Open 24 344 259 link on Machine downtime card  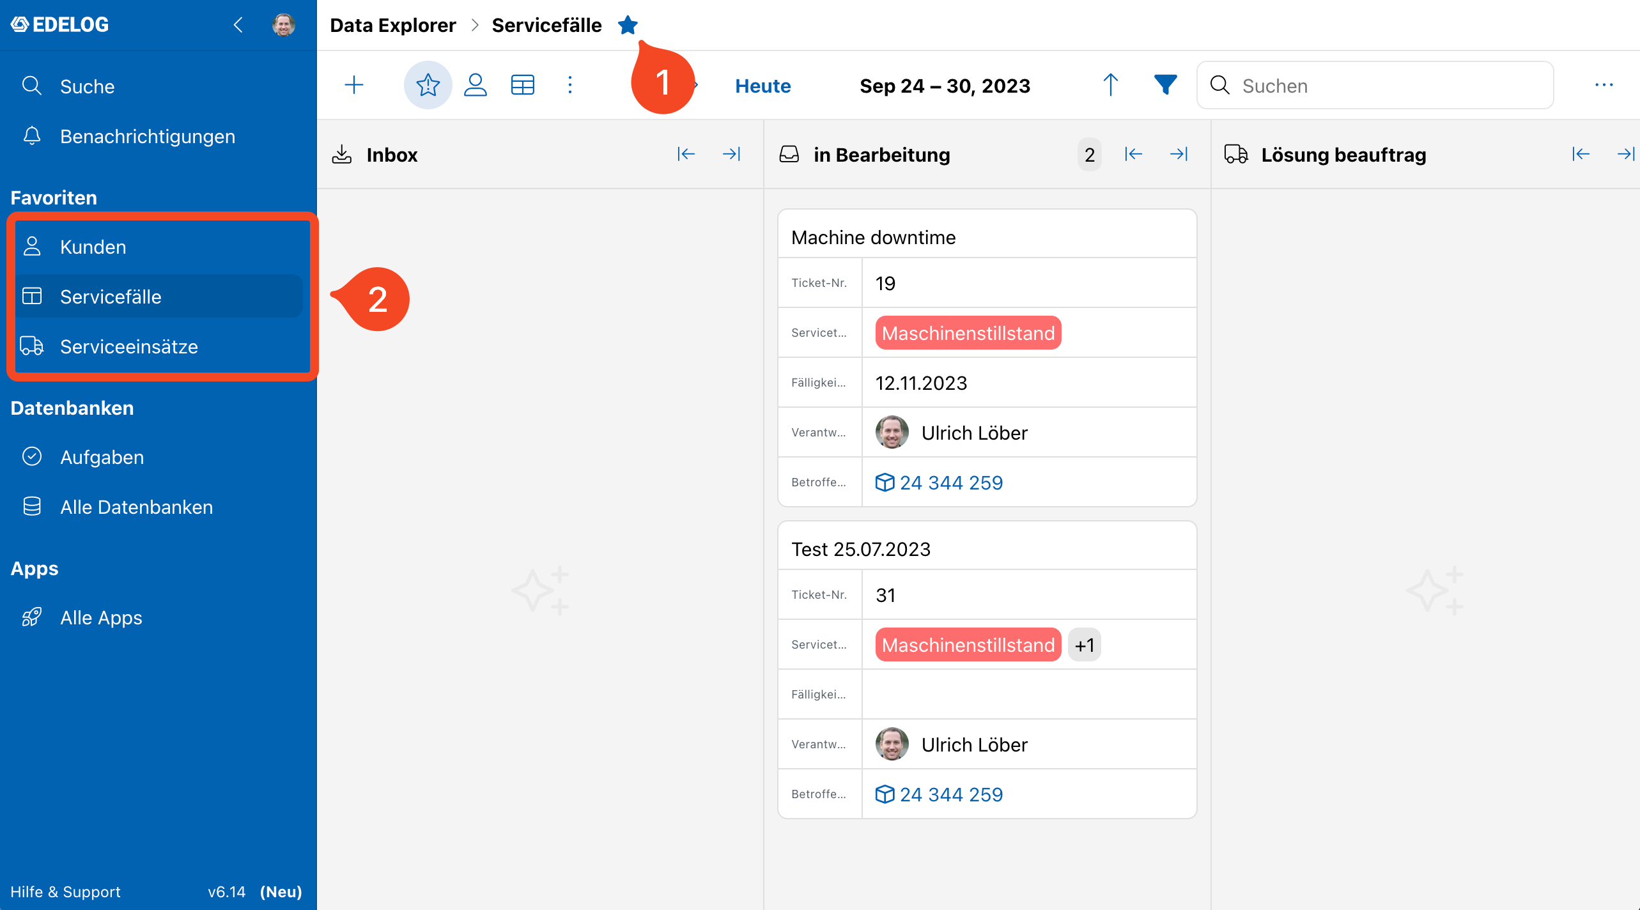click(x=939, y=482)
